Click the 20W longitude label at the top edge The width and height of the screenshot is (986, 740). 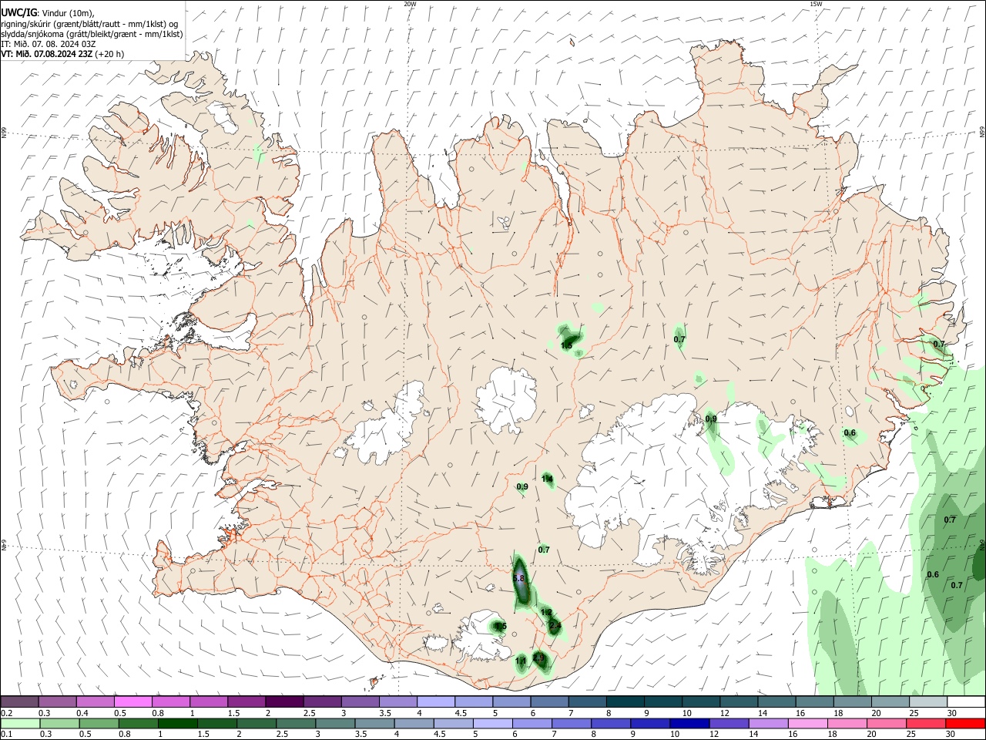click(x=410, y=4)
